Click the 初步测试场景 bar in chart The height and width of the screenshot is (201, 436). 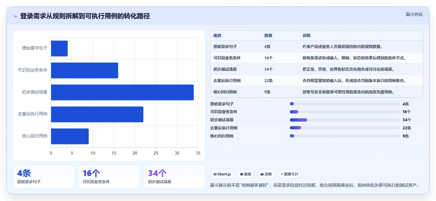(122, 92)
